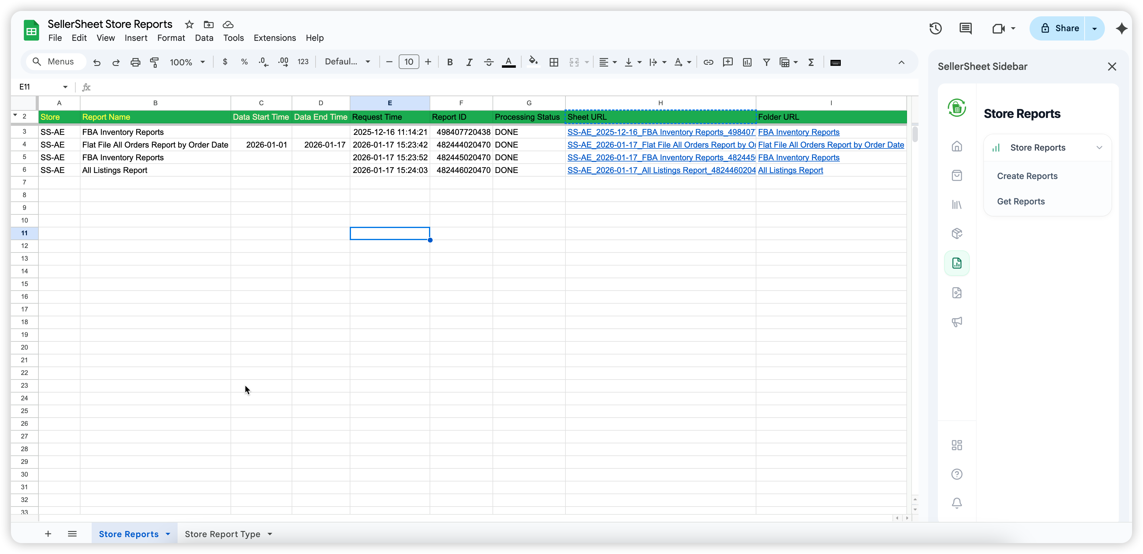Open notifications via the bell icon

pyautogui.click(x=957, y=503)
